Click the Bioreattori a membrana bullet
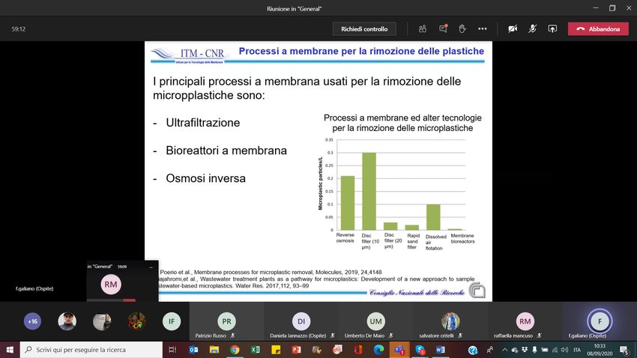The height and width of the screenshot is (358, 637). tap(226, 151)
